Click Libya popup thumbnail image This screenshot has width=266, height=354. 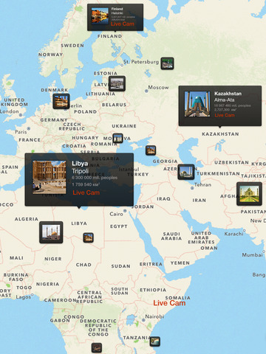tap(50, 177)
